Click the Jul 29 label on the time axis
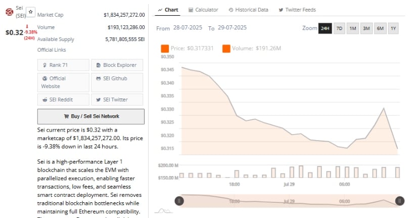This screenshot has height=218, width=417. (x=289, y=184)
